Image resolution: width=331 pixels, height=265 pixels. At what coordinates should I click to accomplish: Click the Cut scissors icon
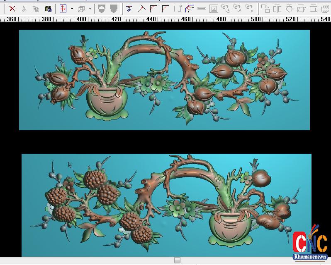click(24, 8)
